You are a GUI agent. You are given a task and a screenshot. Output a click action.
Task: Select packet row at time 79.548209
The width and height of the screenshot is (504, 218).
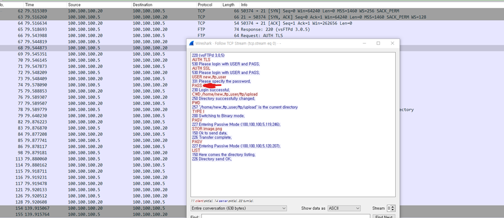point(93,72)
